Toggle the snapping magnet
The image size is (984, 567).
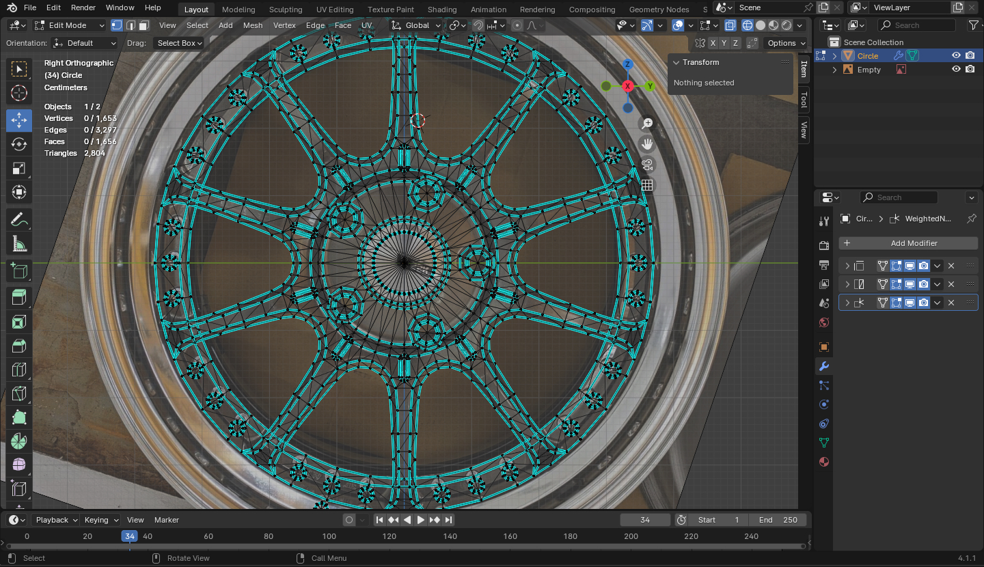pos(478,25)
